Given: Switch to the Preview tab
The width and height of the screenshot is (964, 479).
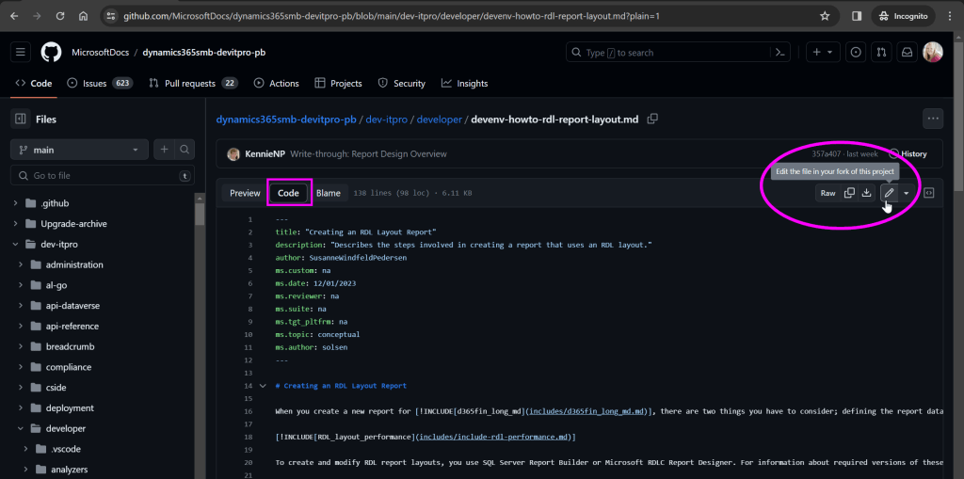Looking at the screenshot, I should [246, 193].
